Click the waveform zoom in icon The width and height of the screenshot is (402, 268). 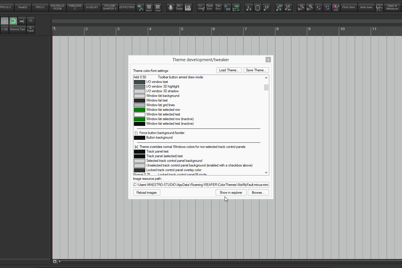(x=310, y=8)
